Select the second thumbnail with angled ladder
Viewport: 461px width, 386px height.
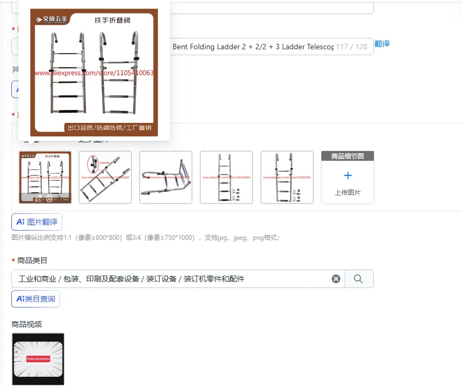(106, 177)
